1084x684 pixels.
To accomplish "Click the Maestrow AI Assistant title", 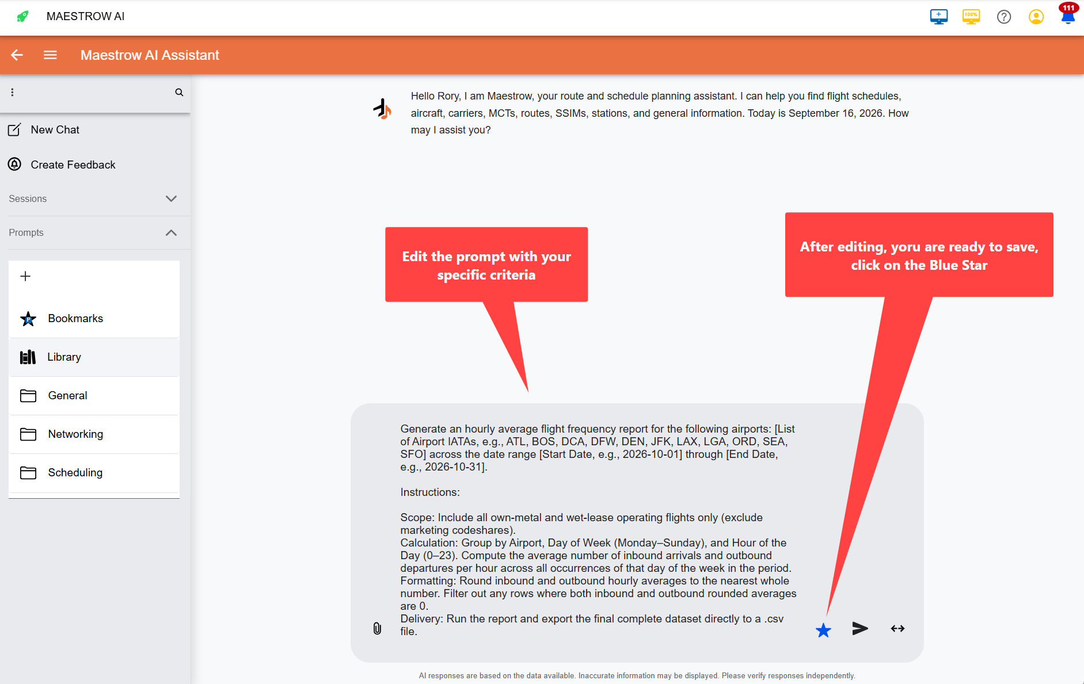I will tap(150, 55).
